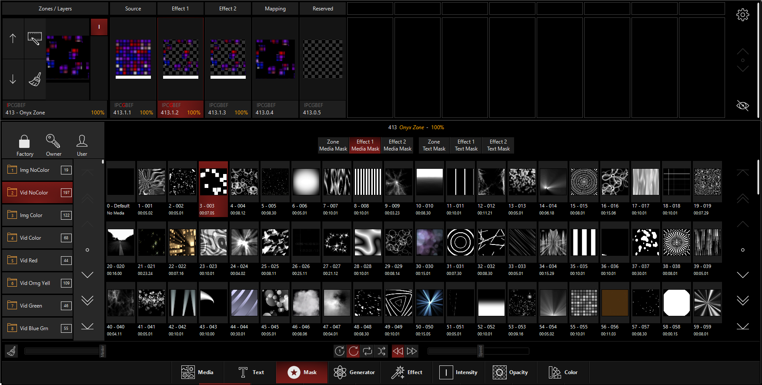Click the bottom-left broom clear icon

(x=12, y=351)
